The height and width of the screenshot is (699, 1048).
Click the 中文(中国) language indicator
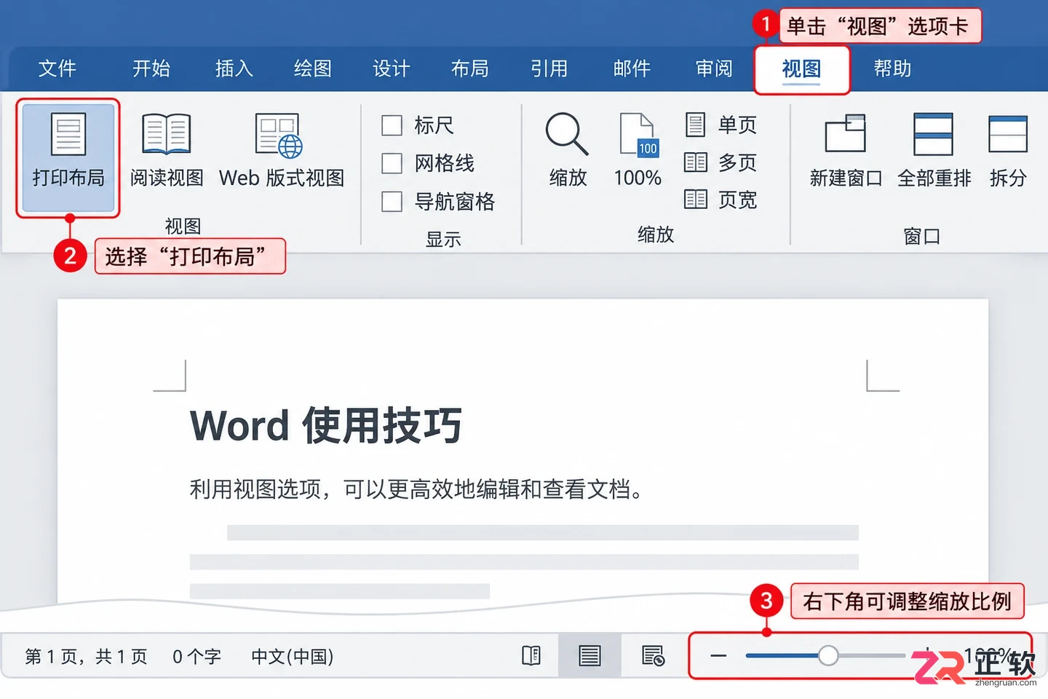coord(292,656)
